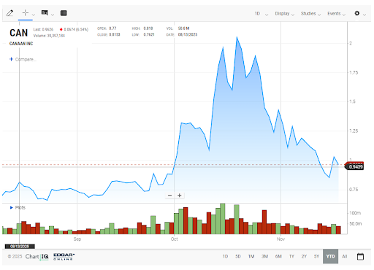Zoom out with the minus button
The height and width of the screenshot is (270, 374).
pos(170,196)
